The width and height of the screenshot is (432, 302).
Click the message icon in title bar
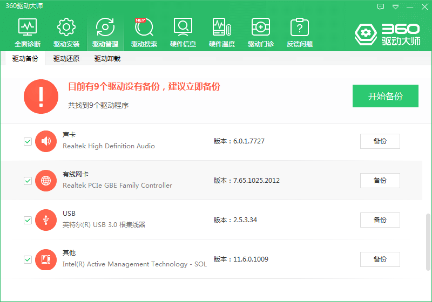381,6
